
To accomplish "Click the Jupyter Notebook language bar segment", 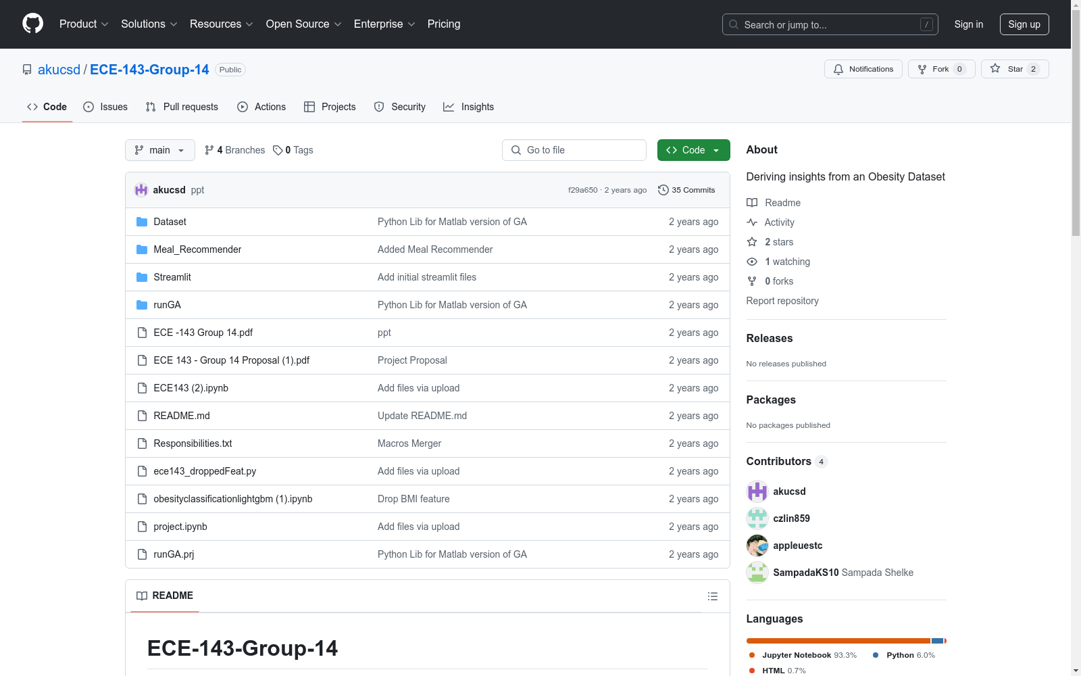I will click(x=838, y=641).
